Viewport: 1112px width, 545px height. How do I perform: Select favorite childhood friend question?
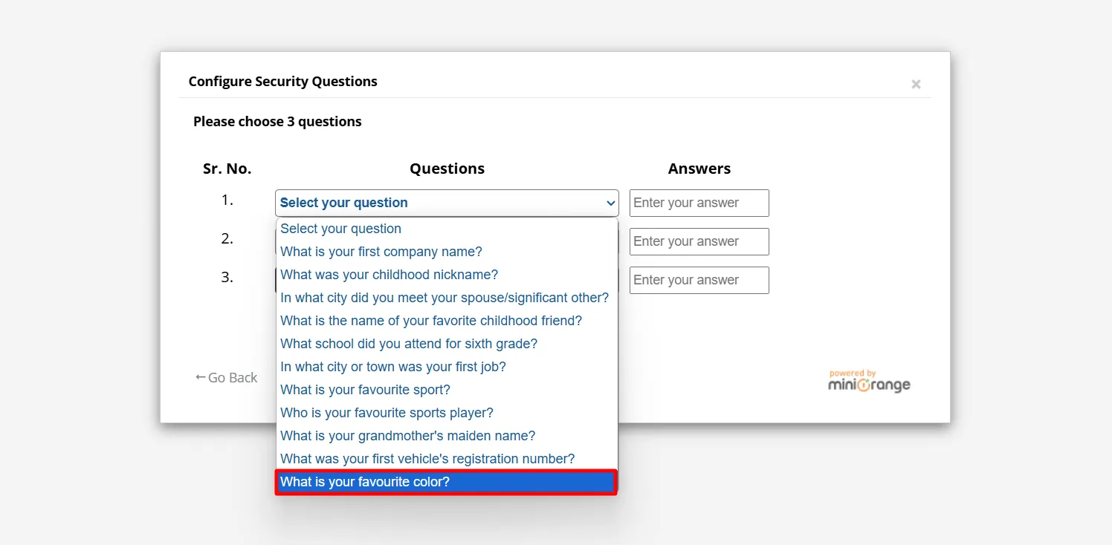pyautogui.click(x=447, y=321)
